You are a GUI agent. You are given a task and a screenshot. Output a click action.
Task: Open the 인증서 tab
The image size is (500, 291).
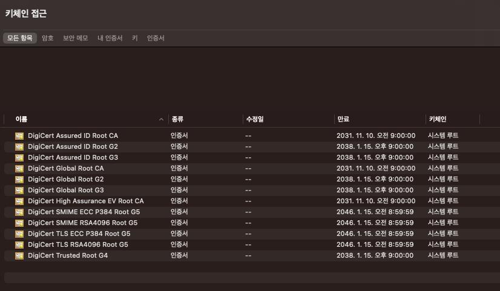click(x=156, y=38)
